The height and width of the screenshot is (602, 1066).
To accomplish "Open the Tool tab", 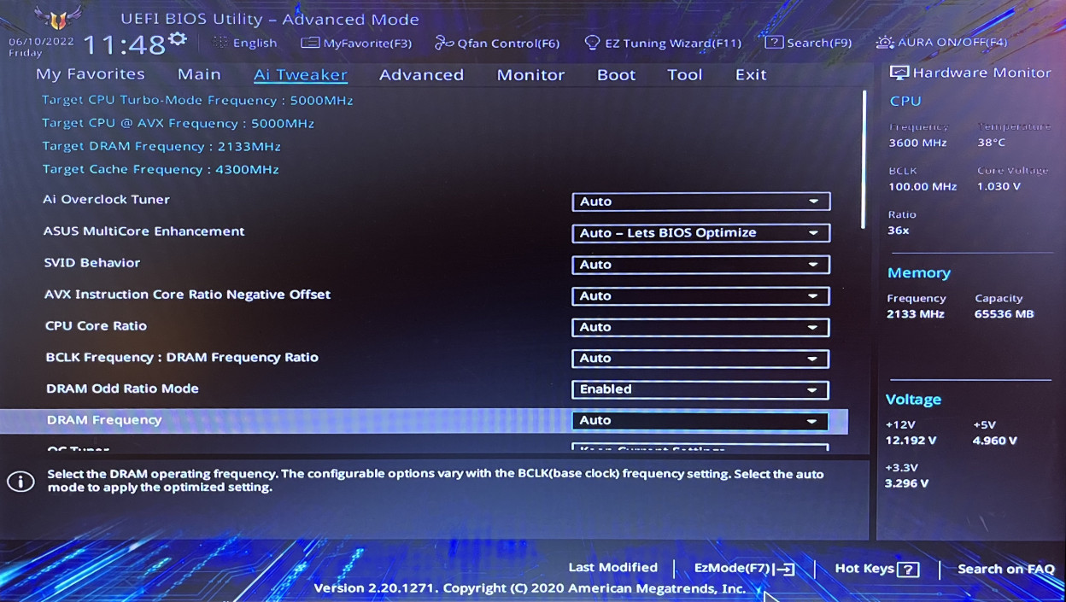I will coord(684,74).
